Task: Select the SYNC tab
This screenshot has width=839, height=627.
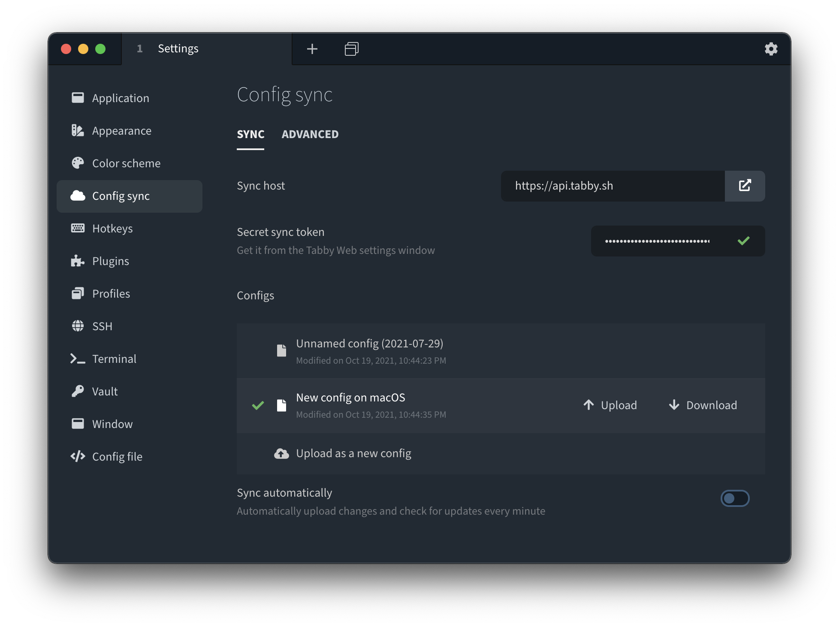Action: pyautogui.click(x=250, y=135)
